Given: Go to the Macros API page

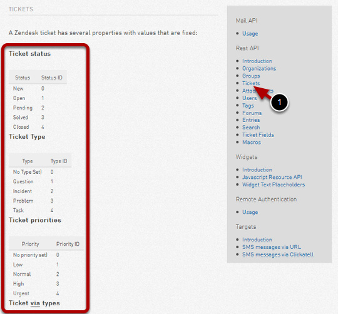Looking at the screenshot, I should 252,143.
